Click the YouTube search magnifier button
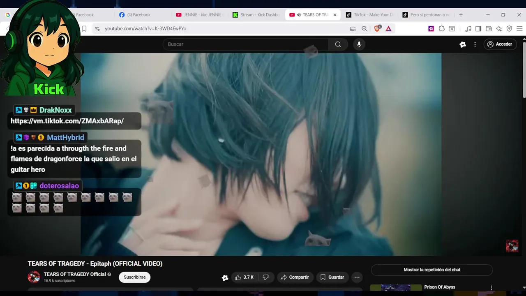This screenshot has width=526, height=296. point(338,44)
